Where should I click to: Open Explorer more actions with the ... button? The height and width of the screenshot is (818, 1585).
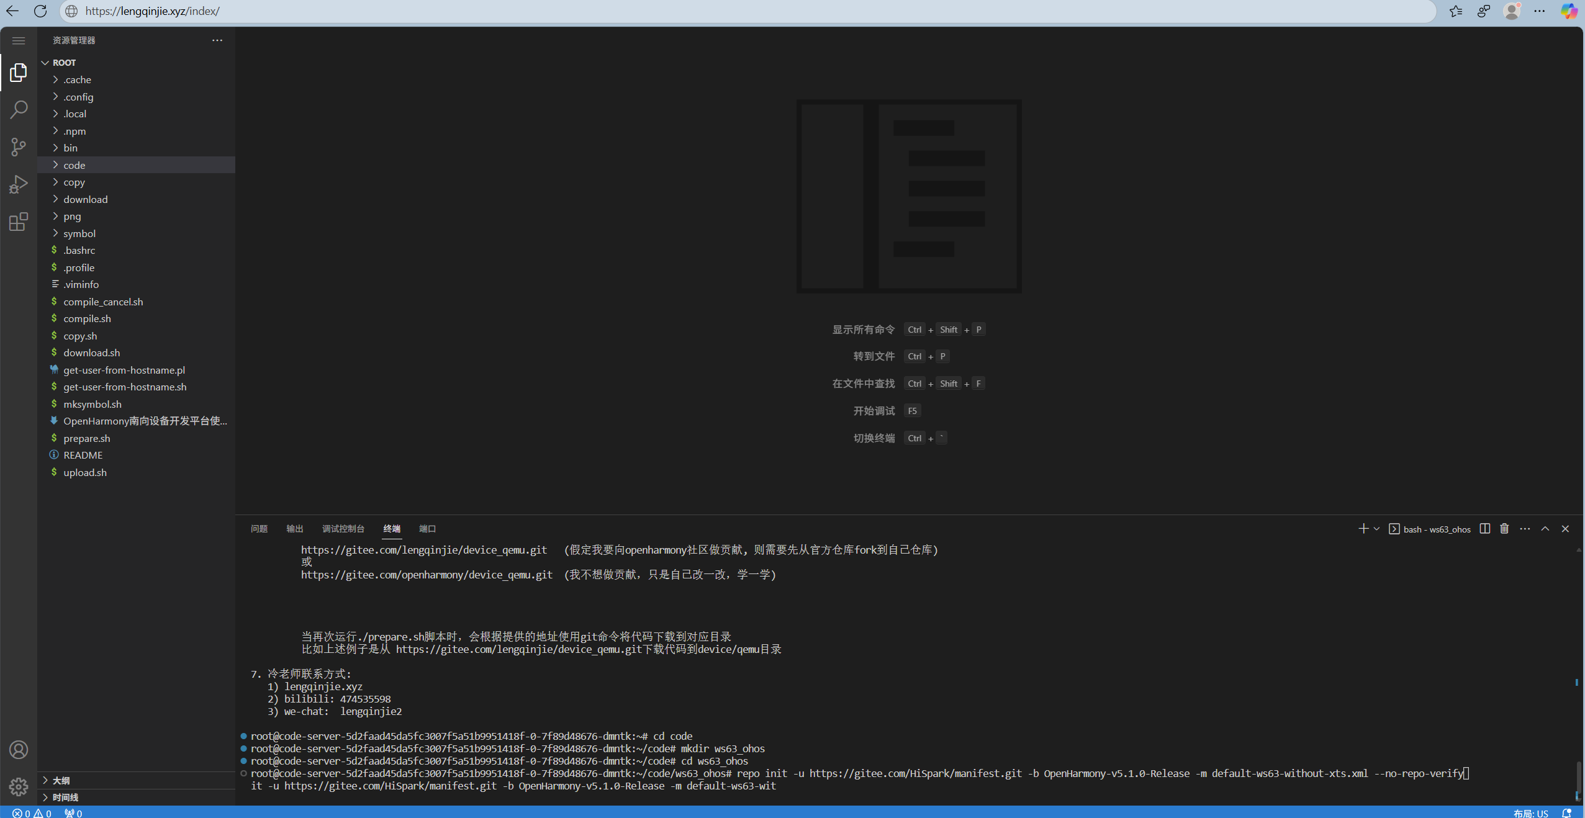[x=217, y=40]
